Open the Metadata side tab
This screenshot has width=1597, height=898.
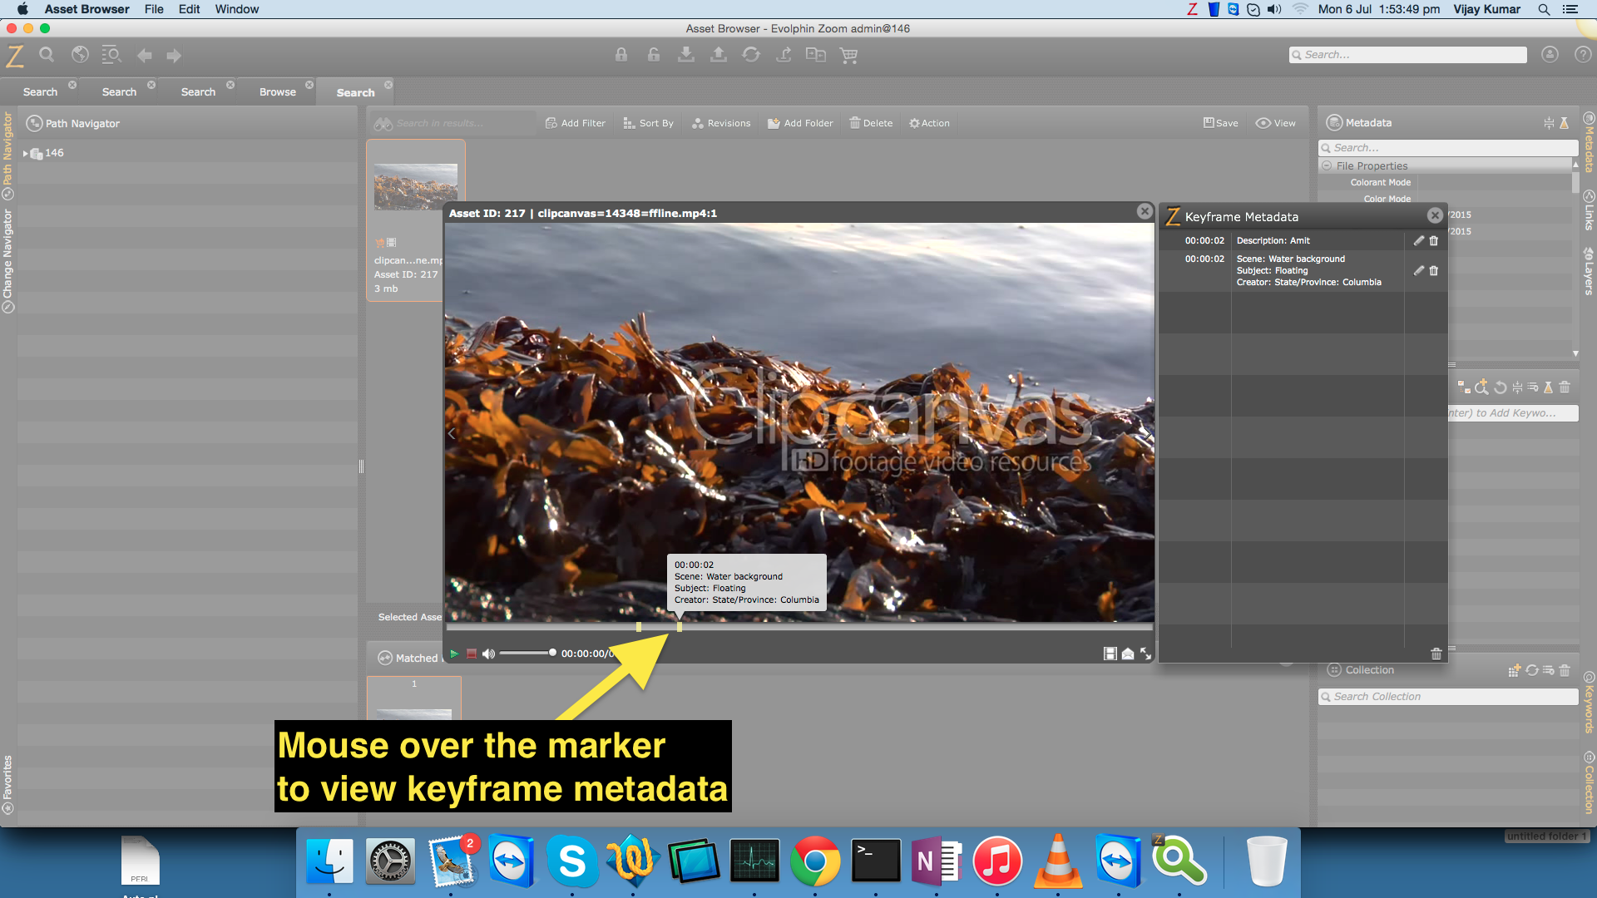coord(1589,142)
